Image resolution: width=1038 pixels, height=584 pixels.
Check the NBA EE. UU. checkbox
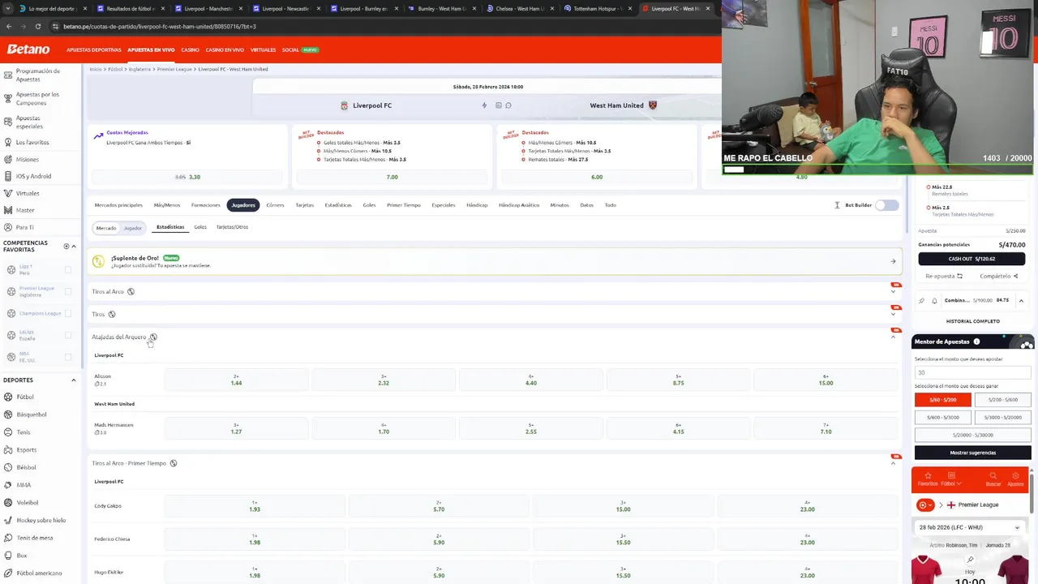(68, 357)
